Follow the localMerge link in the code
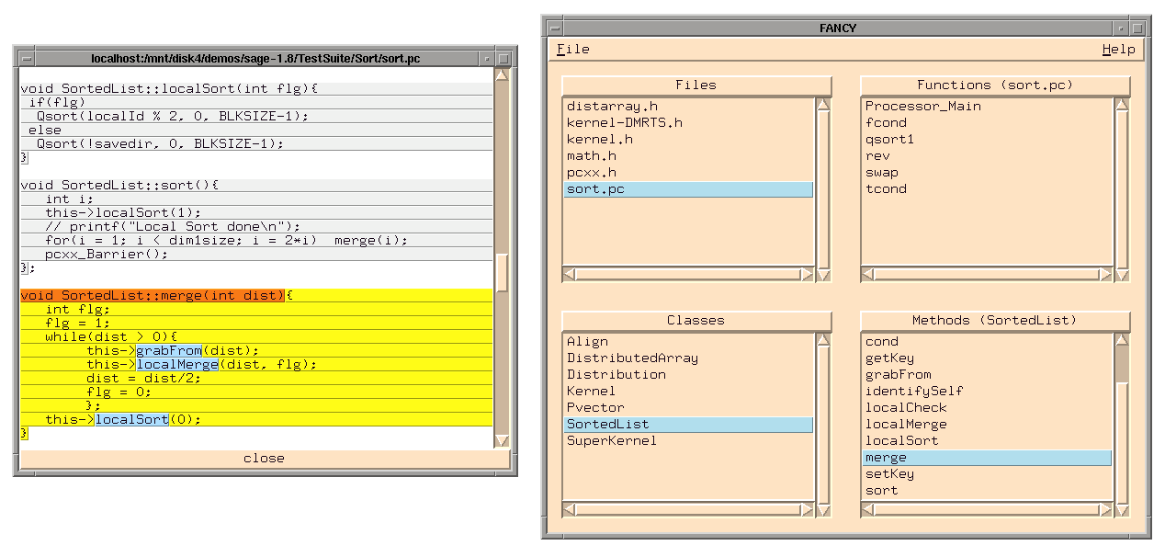The height and width of the screenshot is (557, 1165). pyautogui.click(x=176, y=364)
